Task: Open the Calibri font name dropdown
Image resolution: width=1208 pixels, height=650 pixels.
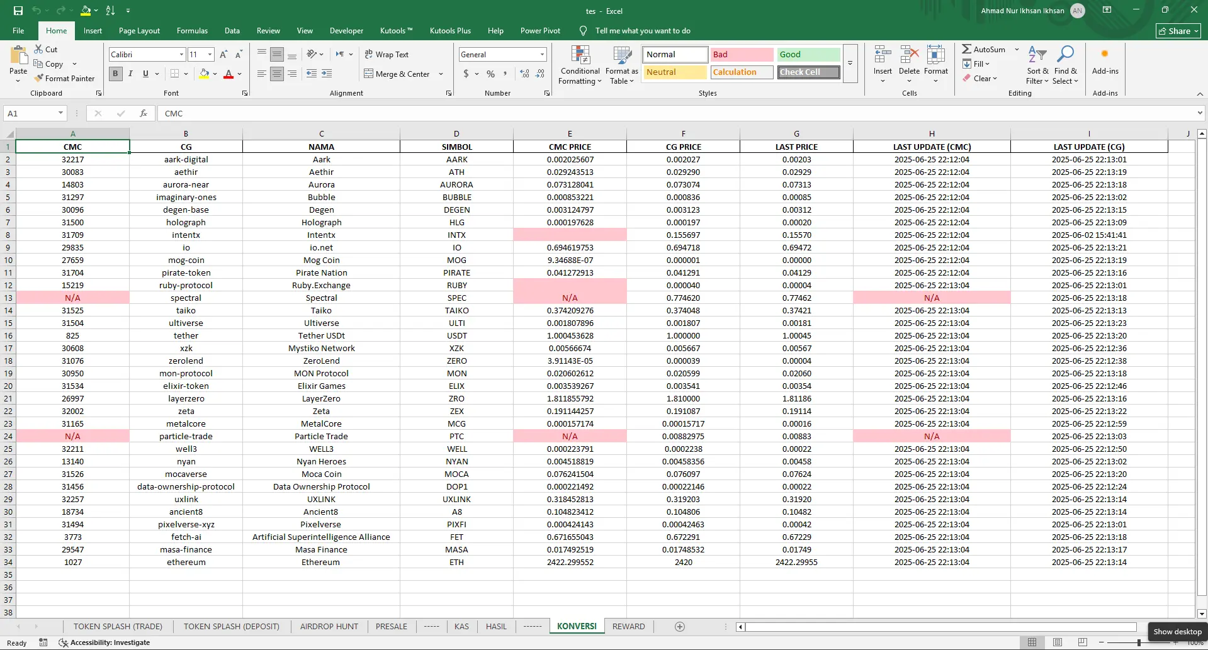Action: pos(181,55)
